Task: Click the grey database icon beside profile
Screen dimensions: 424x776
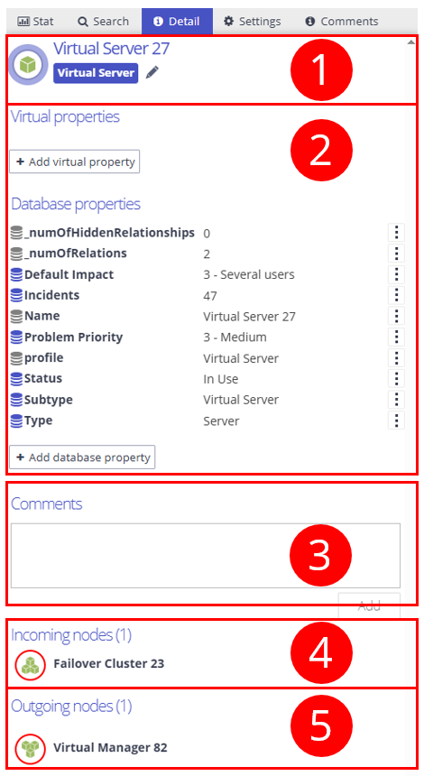Action: click(x=16, y=358)
